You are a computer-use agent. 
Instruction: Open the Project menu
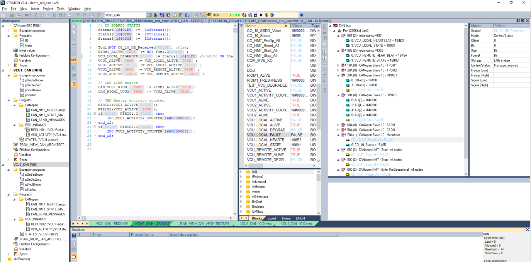click(48, 8)
